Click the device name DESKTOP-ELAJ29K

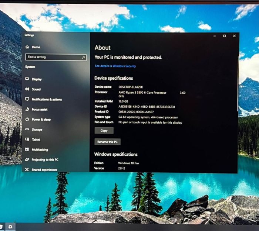pos(131,87)
